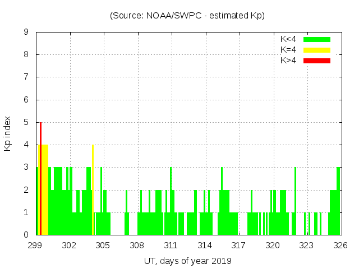Click the green K<4 legend swatch
Image resolution: width=359 pixels, height=269 pixels.
pos(317,39)
